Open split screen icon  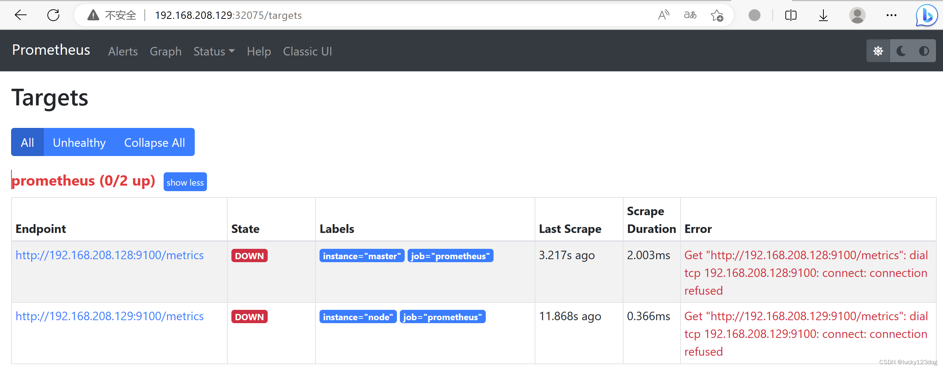click(791, 15)
